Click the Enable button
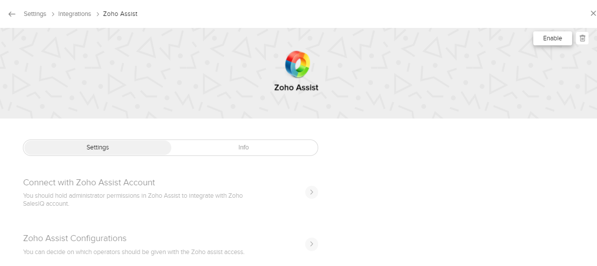The width and height of the screenshot is (597, 266). click(552, 38)
